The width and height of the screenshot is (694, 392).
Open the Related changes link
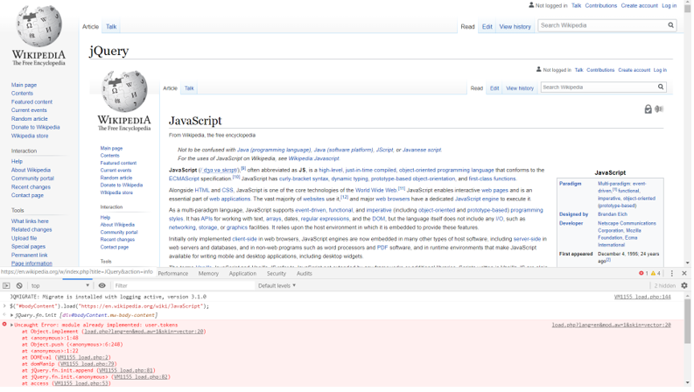(x=32, y=230)
